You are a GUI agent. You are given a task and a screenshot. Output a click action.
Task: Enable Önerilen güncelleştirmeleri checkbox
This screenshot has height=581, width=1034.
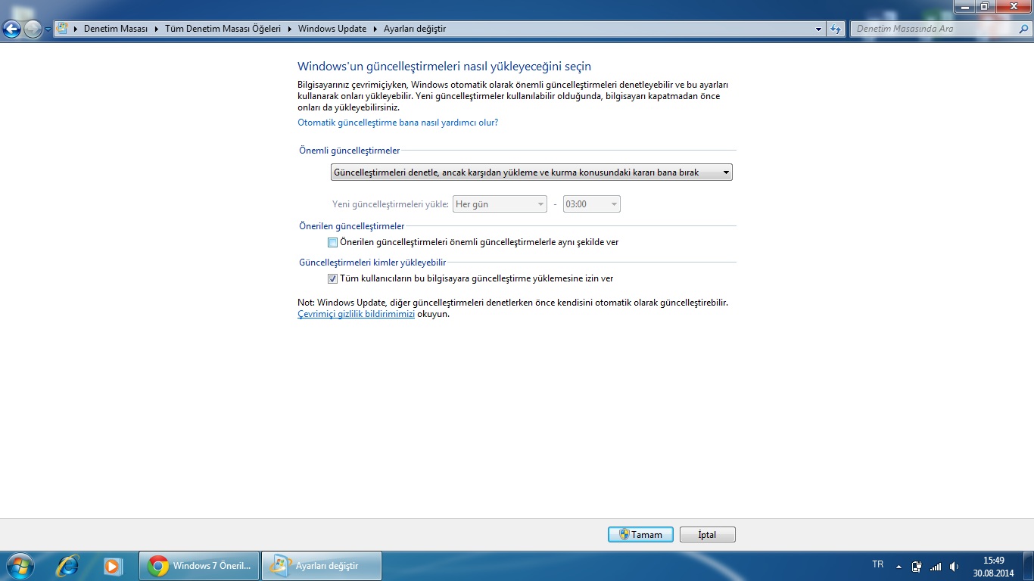point(332,242)
